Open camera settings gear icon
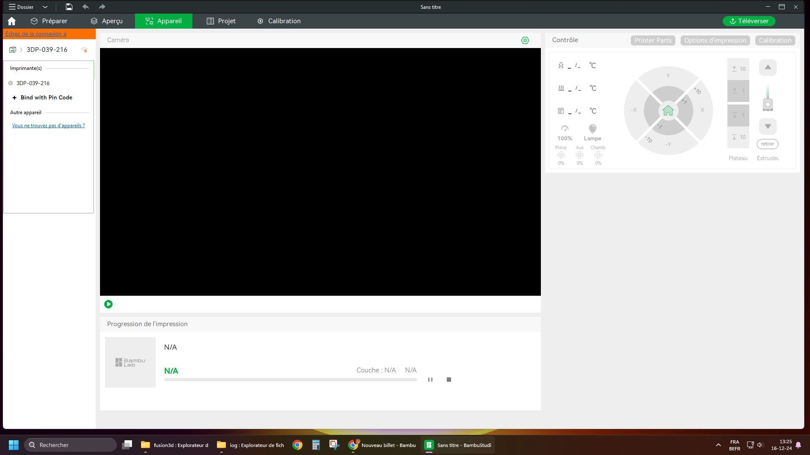This screenshot has height=455, width=810. 525,40
